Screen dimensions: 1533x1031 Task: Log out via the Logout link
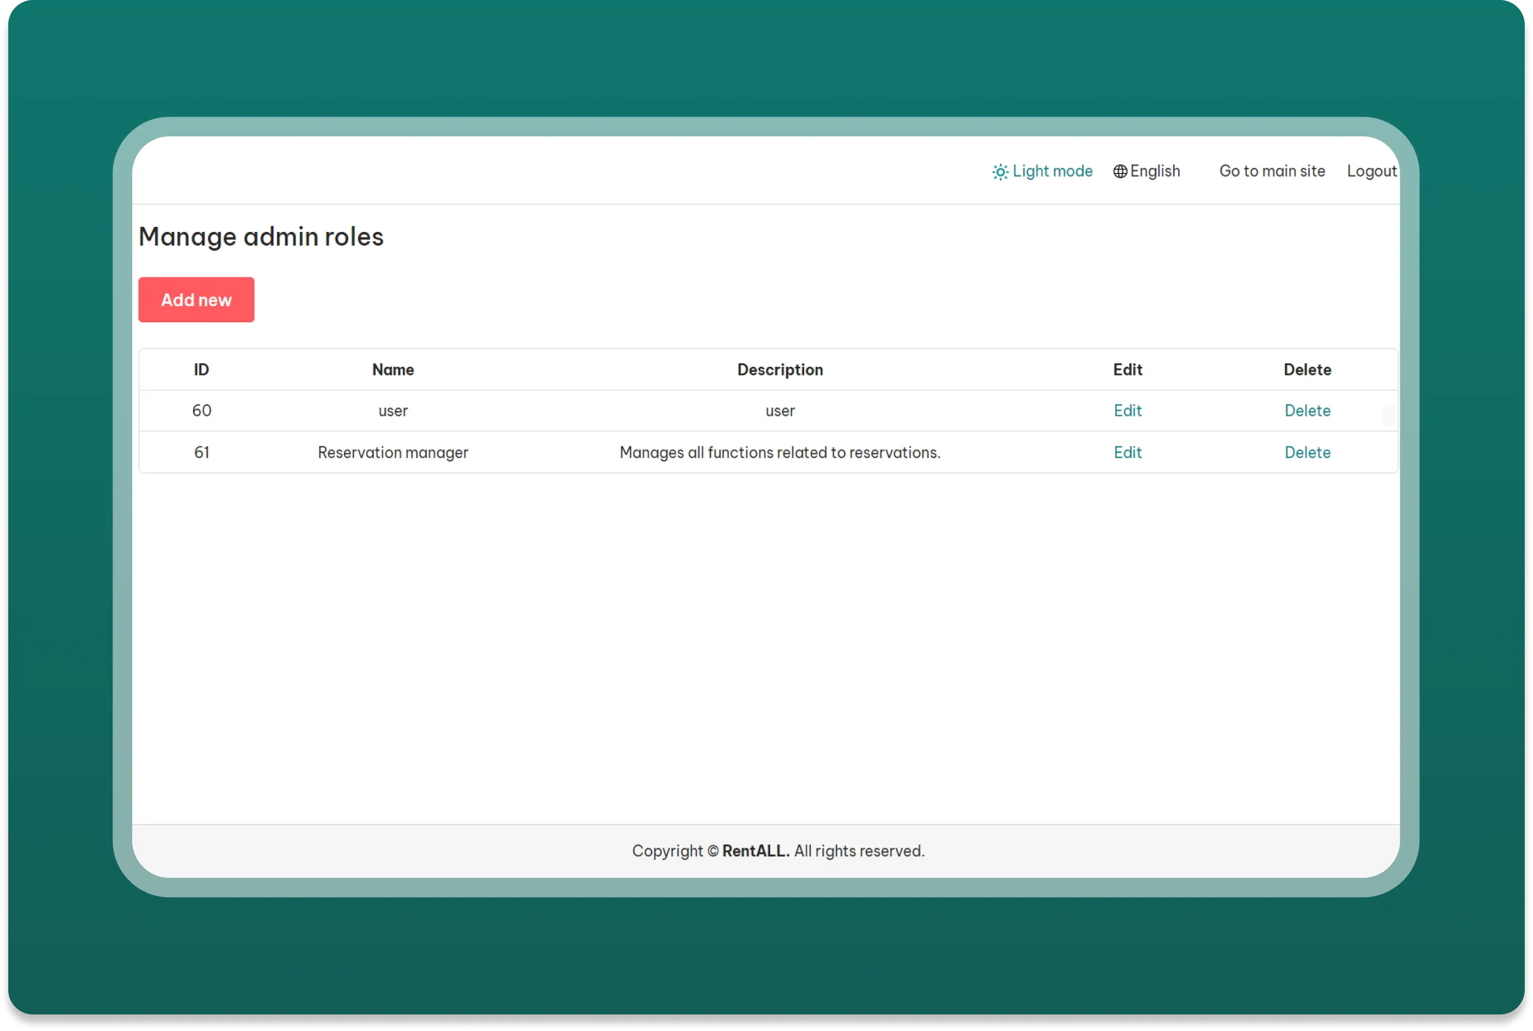click(1371, 171)
